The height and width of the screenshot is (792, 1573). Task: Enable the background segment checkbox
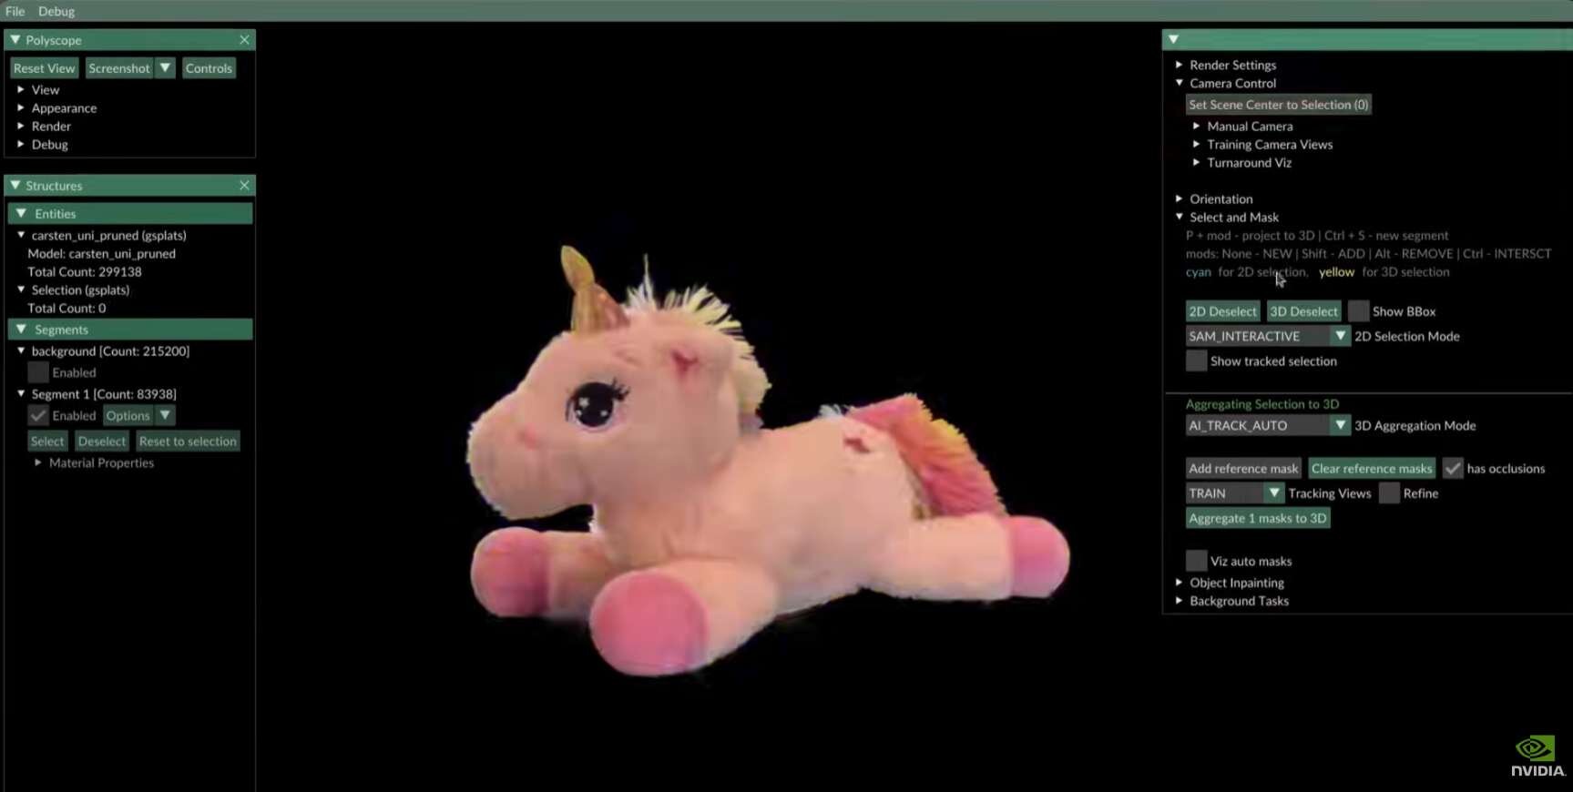coord(38,373)
